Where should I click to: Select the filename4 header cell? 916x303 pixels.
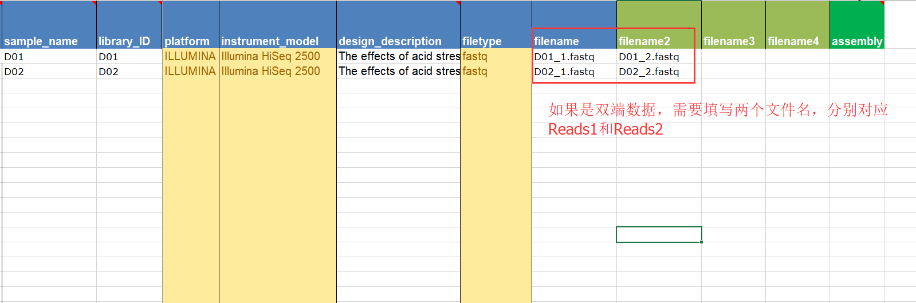click(x=797, y=41)
